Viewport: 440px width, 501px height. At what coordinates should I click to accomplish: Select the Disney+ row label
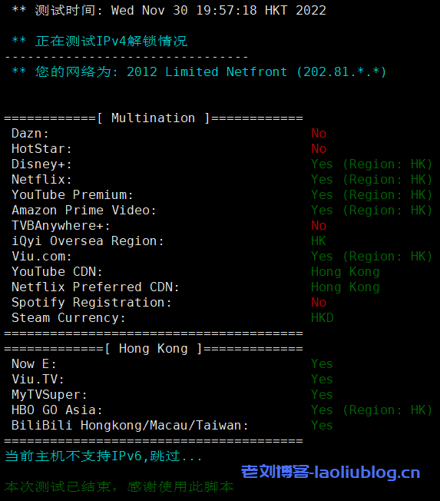click(x=41, y=164)
